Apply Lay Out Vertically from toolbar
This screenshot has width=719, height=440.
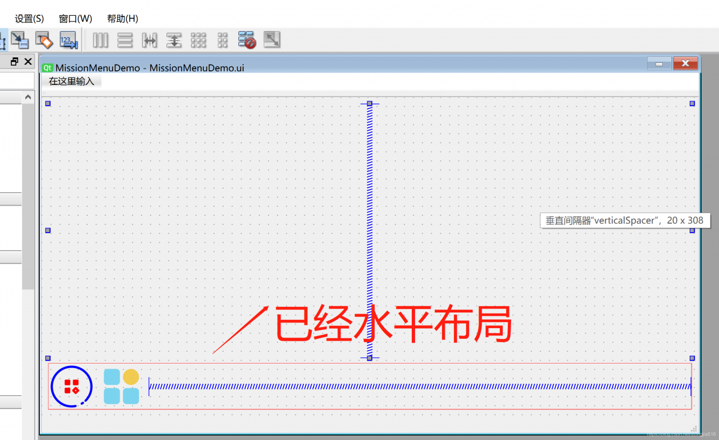tap(125, 40)
